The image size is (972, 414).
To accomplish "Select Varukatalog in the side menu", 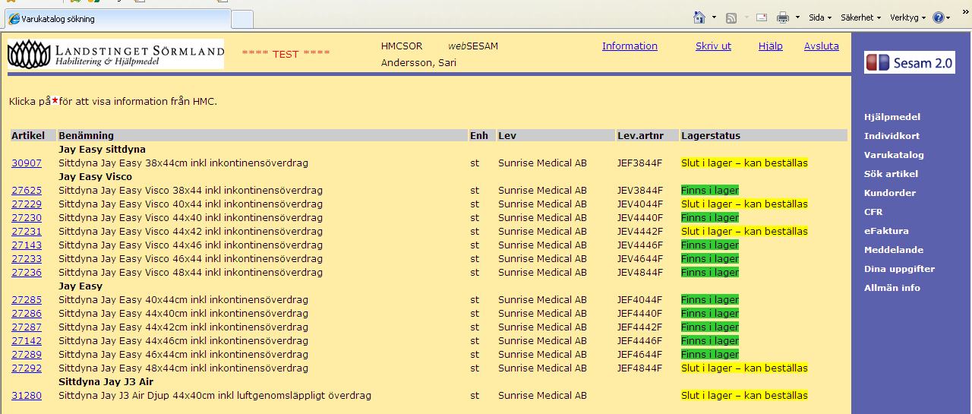I will [x=894, y=155].
